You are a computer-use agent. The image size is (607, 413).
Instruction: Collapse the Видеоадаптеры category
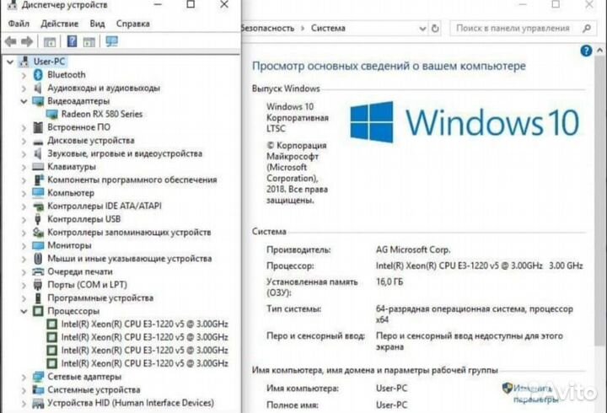coord(24,101)
